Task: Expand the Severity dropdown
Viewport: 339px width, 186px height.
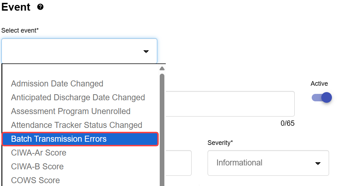Action: pos(268,163)
